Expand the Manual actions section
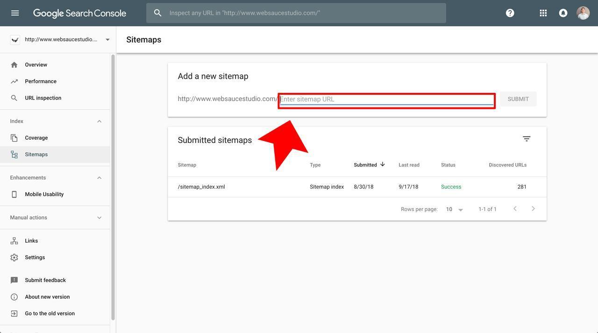598x333 pixels. tap(99, 218)
